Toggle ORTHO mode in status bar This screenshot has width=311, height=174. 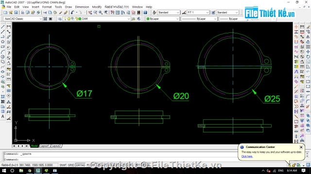(80, 165)
